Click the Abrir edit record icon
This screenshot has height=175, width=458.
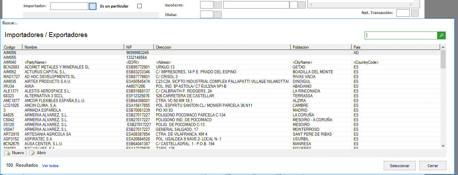point(32,153)
